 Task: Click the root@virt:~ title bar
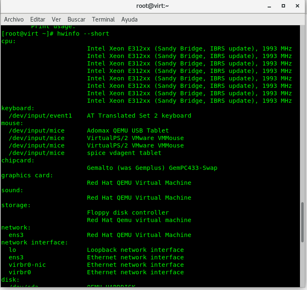[152, 6]
